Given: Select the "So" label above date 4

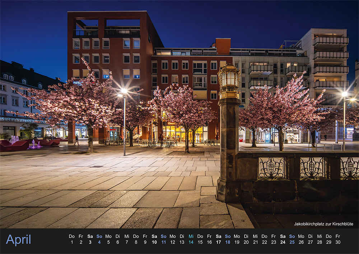Looking at the screenshot, I should point(99,236).
